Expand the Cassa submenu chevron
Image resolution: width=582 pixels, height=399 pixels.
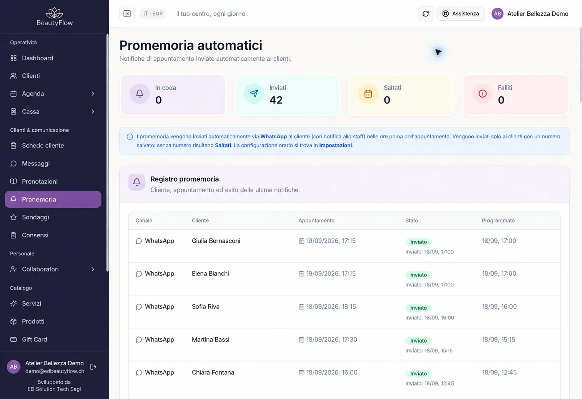(93, 112)
